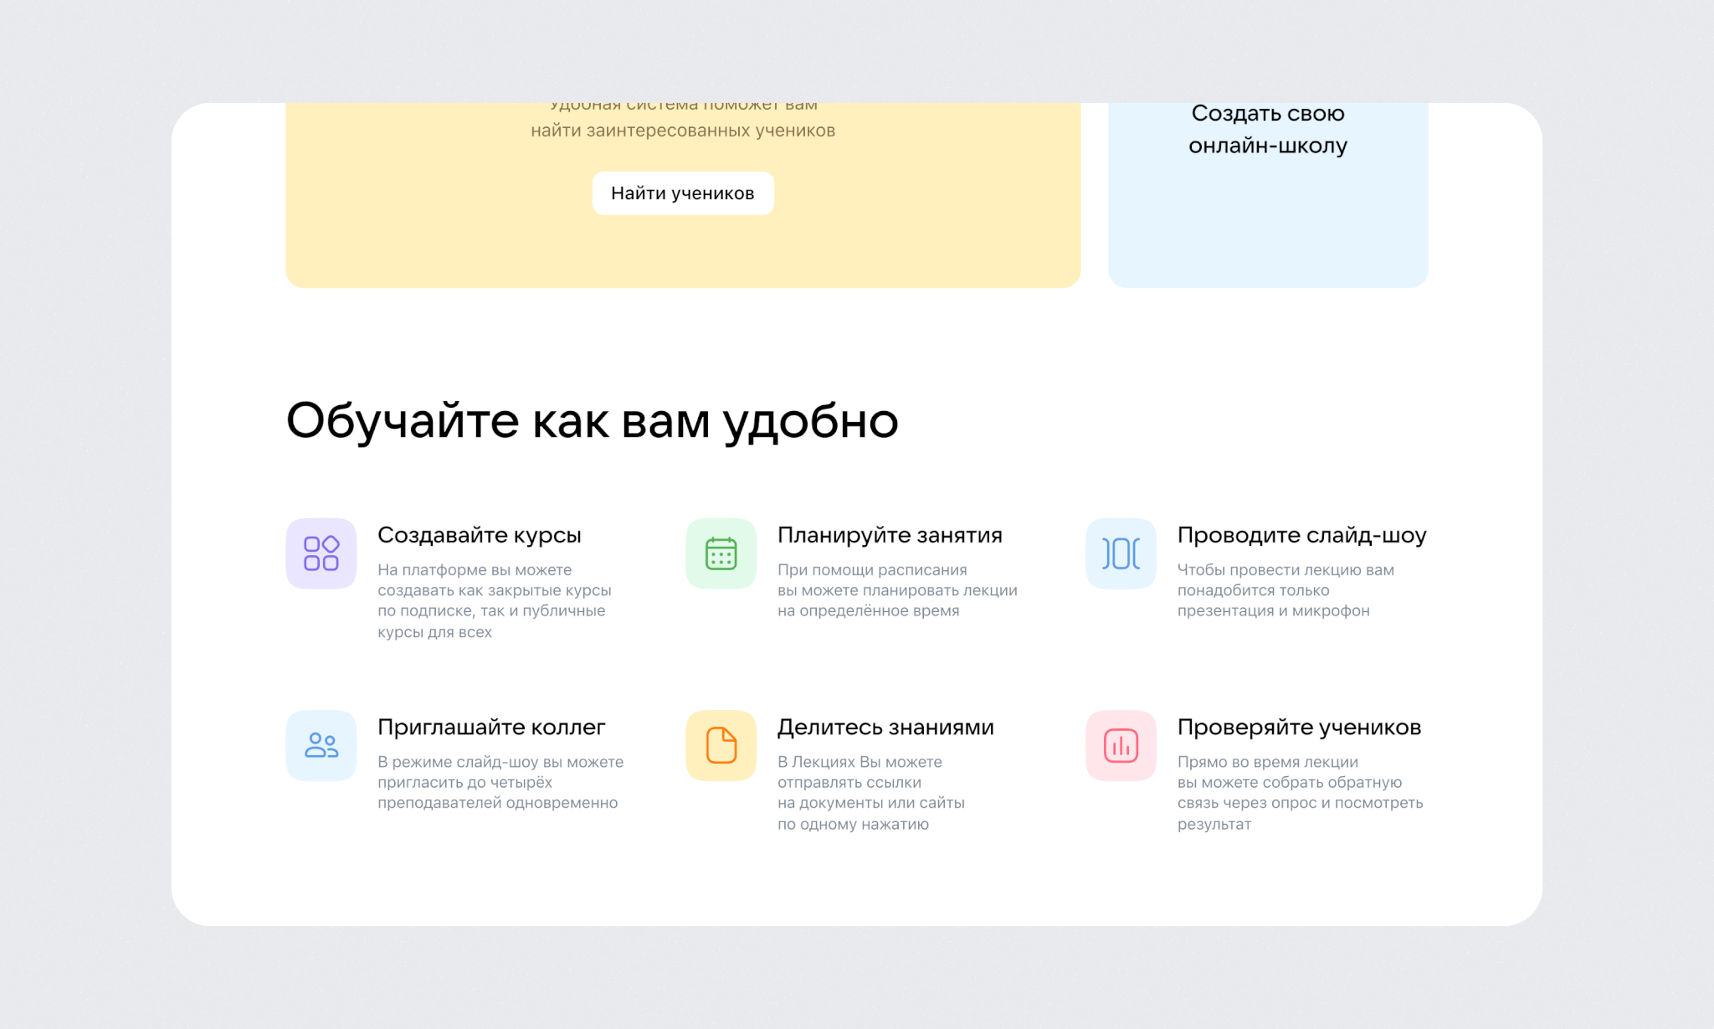Select the Проводите слайд-шоу heading

(x=1301, y=535)
